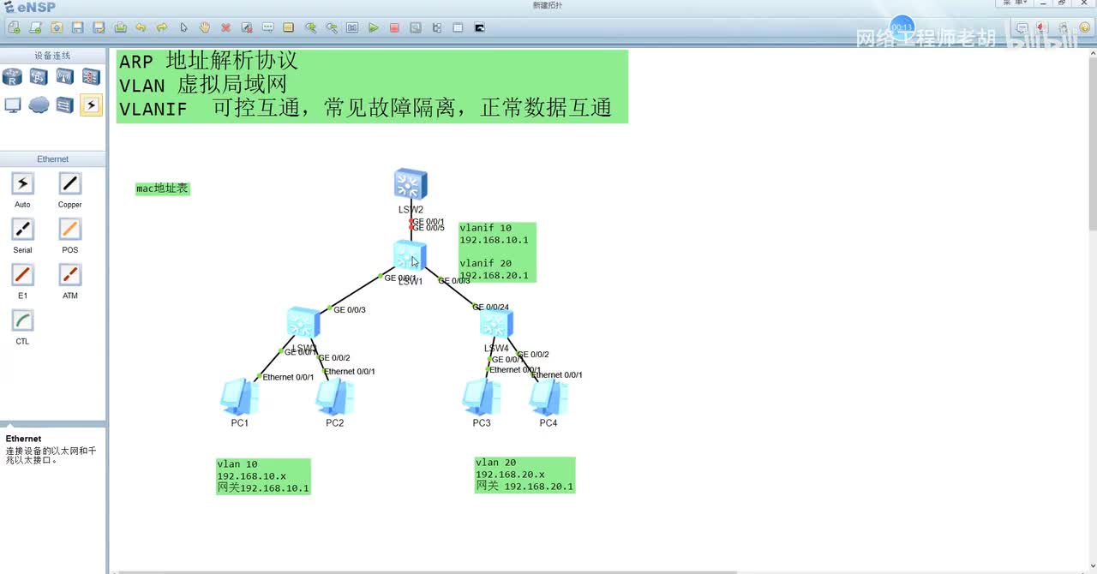Choose the E1 cable type

tap(22, 274)
